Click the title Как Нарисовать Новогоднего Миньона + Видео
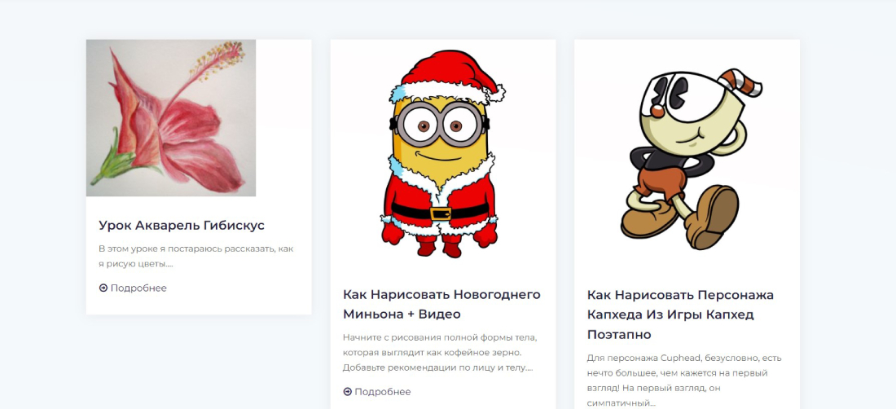This screenshot has height=409, width=896. [x=441, y=305]
